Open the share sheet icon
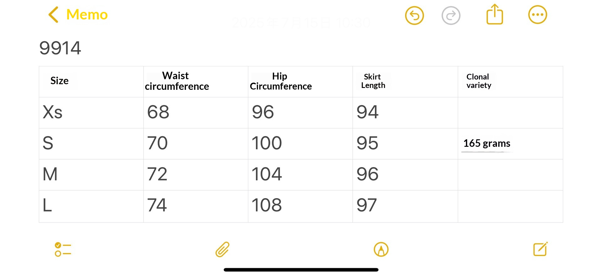 [x=494, y=14]
